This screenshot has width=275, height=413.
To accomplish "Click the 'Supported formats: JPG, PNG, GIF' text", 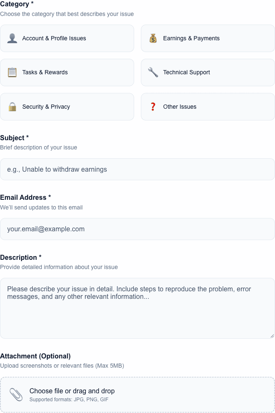I will pyautogui.click(x=69, y=400).
